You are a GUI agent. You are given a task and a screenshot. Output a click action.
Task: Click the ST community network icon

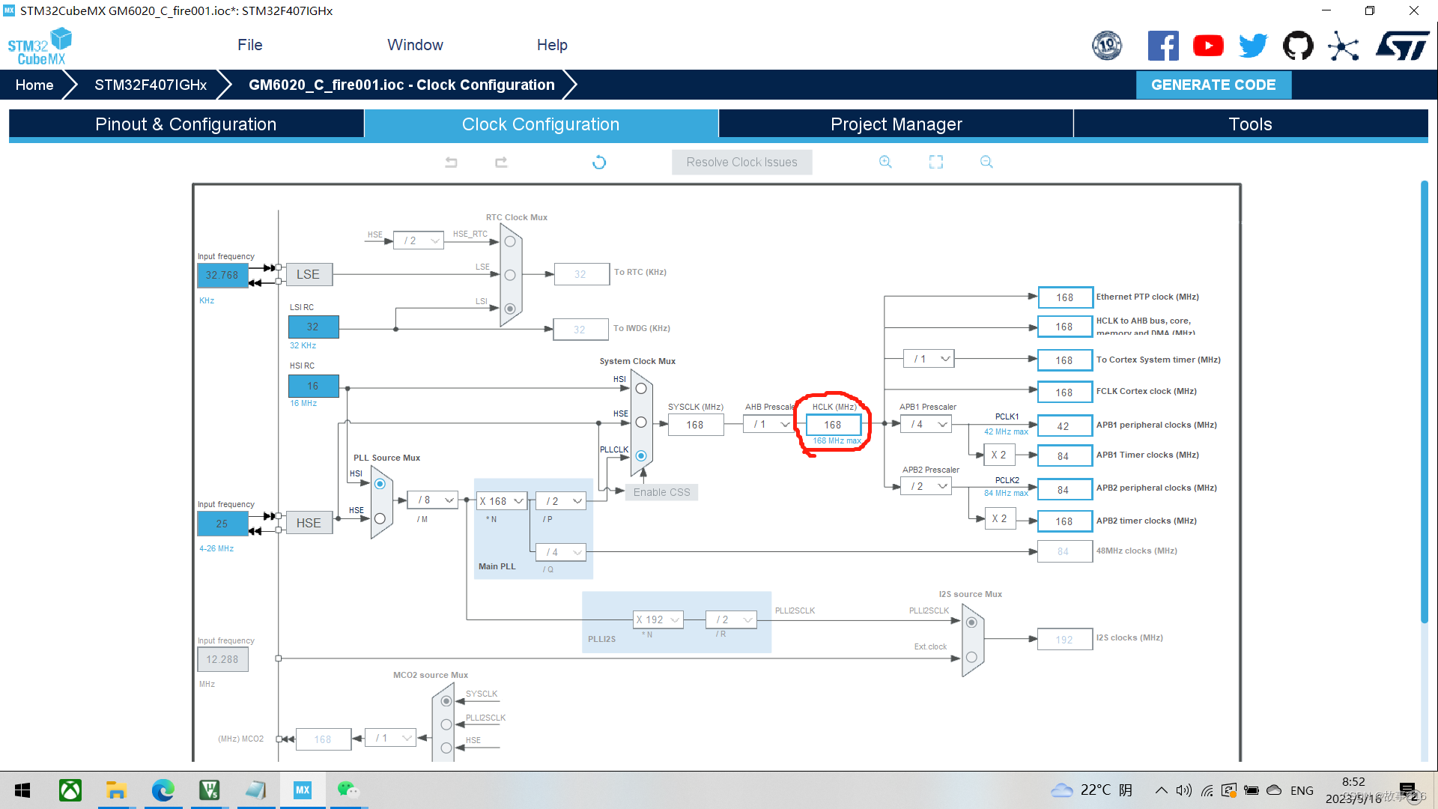pos(1344,46)
